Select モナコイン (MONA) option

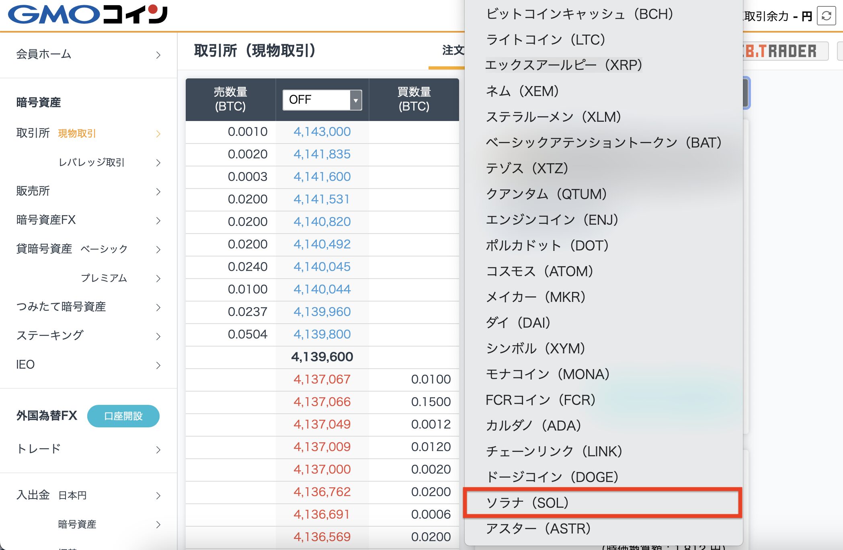point(603,374)
